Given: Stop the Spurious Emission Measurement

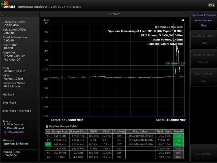Looking at the screenshot, I should pos(203,20).
